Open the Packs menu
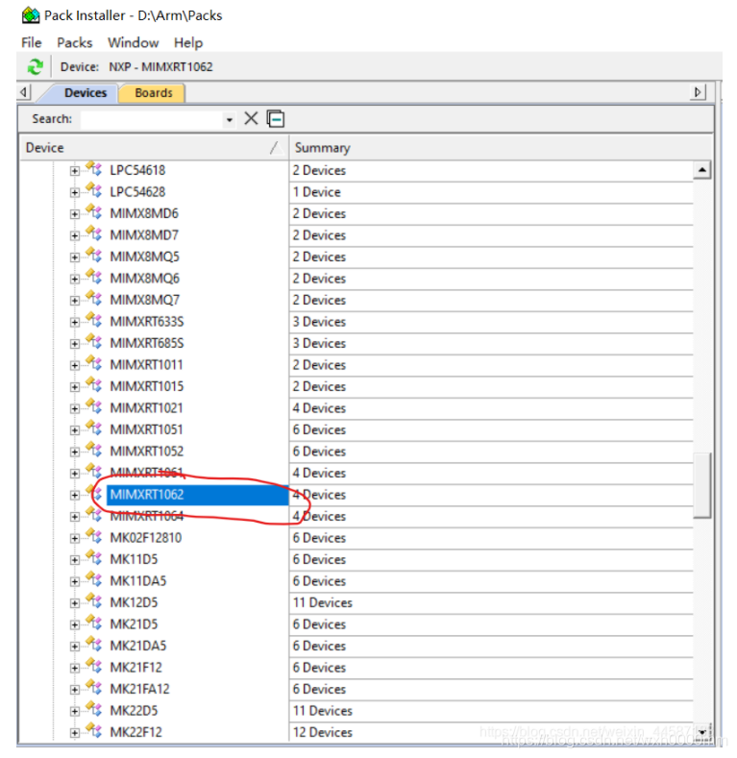The height and width of the screenshot is (758, 737). point(75,42)
